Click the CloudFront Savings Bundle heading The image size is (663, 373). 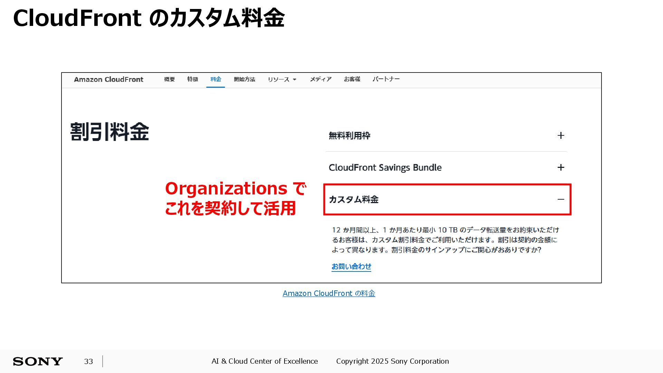tap(385, 168)
